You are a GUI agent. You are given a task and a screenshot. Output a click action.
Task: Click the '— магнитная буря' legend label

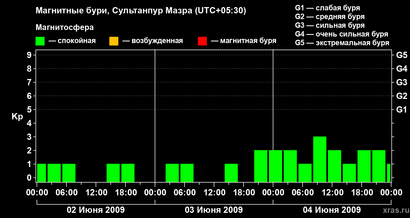244,41
